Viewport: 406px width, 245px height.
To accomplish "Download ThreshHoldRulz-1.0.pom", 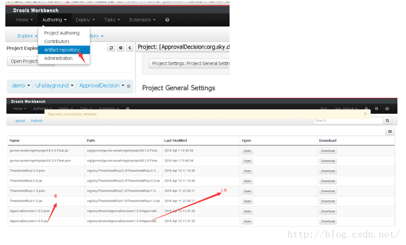I will (x=328, y=191).
